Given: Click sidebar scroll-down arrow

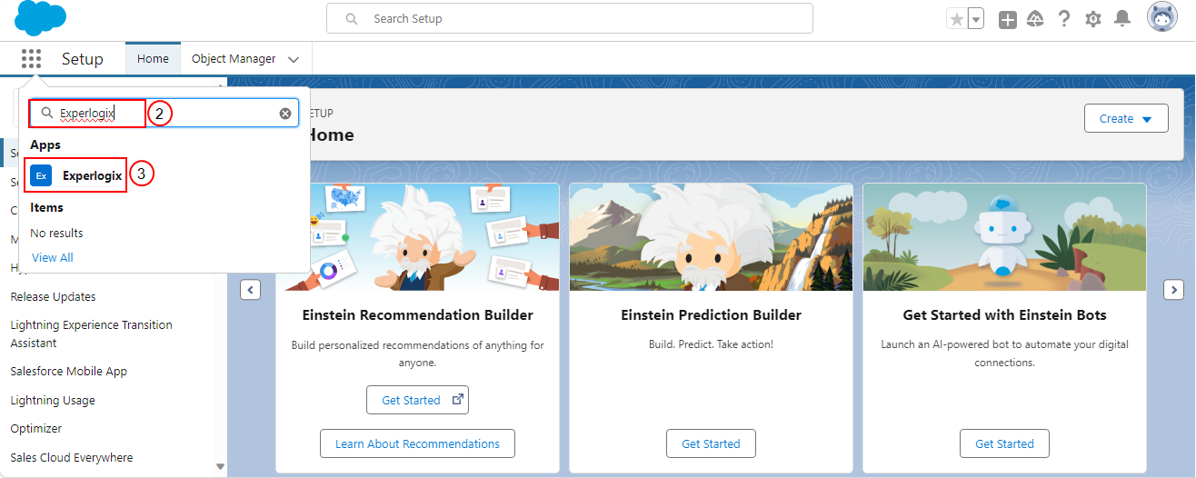Looking at the screenshot, I should (220, 466).
